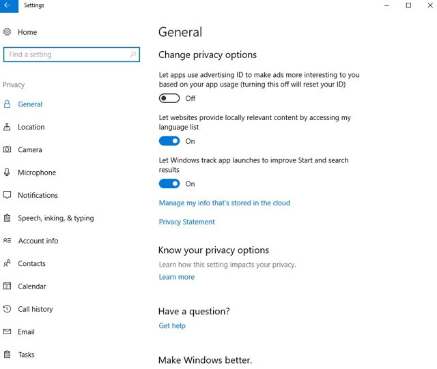Open Calendar privacy settings
Image resolution: width=437 pixels, height=369 pixels.
(32, 286)
